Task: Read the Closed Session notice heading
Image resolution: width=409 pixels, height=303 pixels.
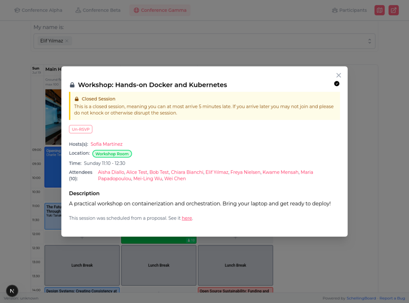Action: (98, 99)
